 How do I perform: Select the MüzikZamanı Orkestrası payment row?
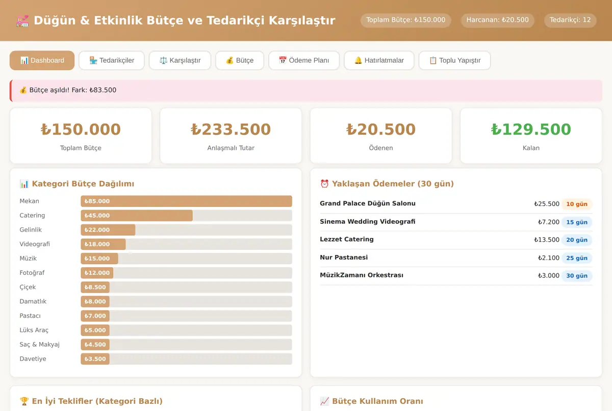pyautogui.click(x=456, y=275)
